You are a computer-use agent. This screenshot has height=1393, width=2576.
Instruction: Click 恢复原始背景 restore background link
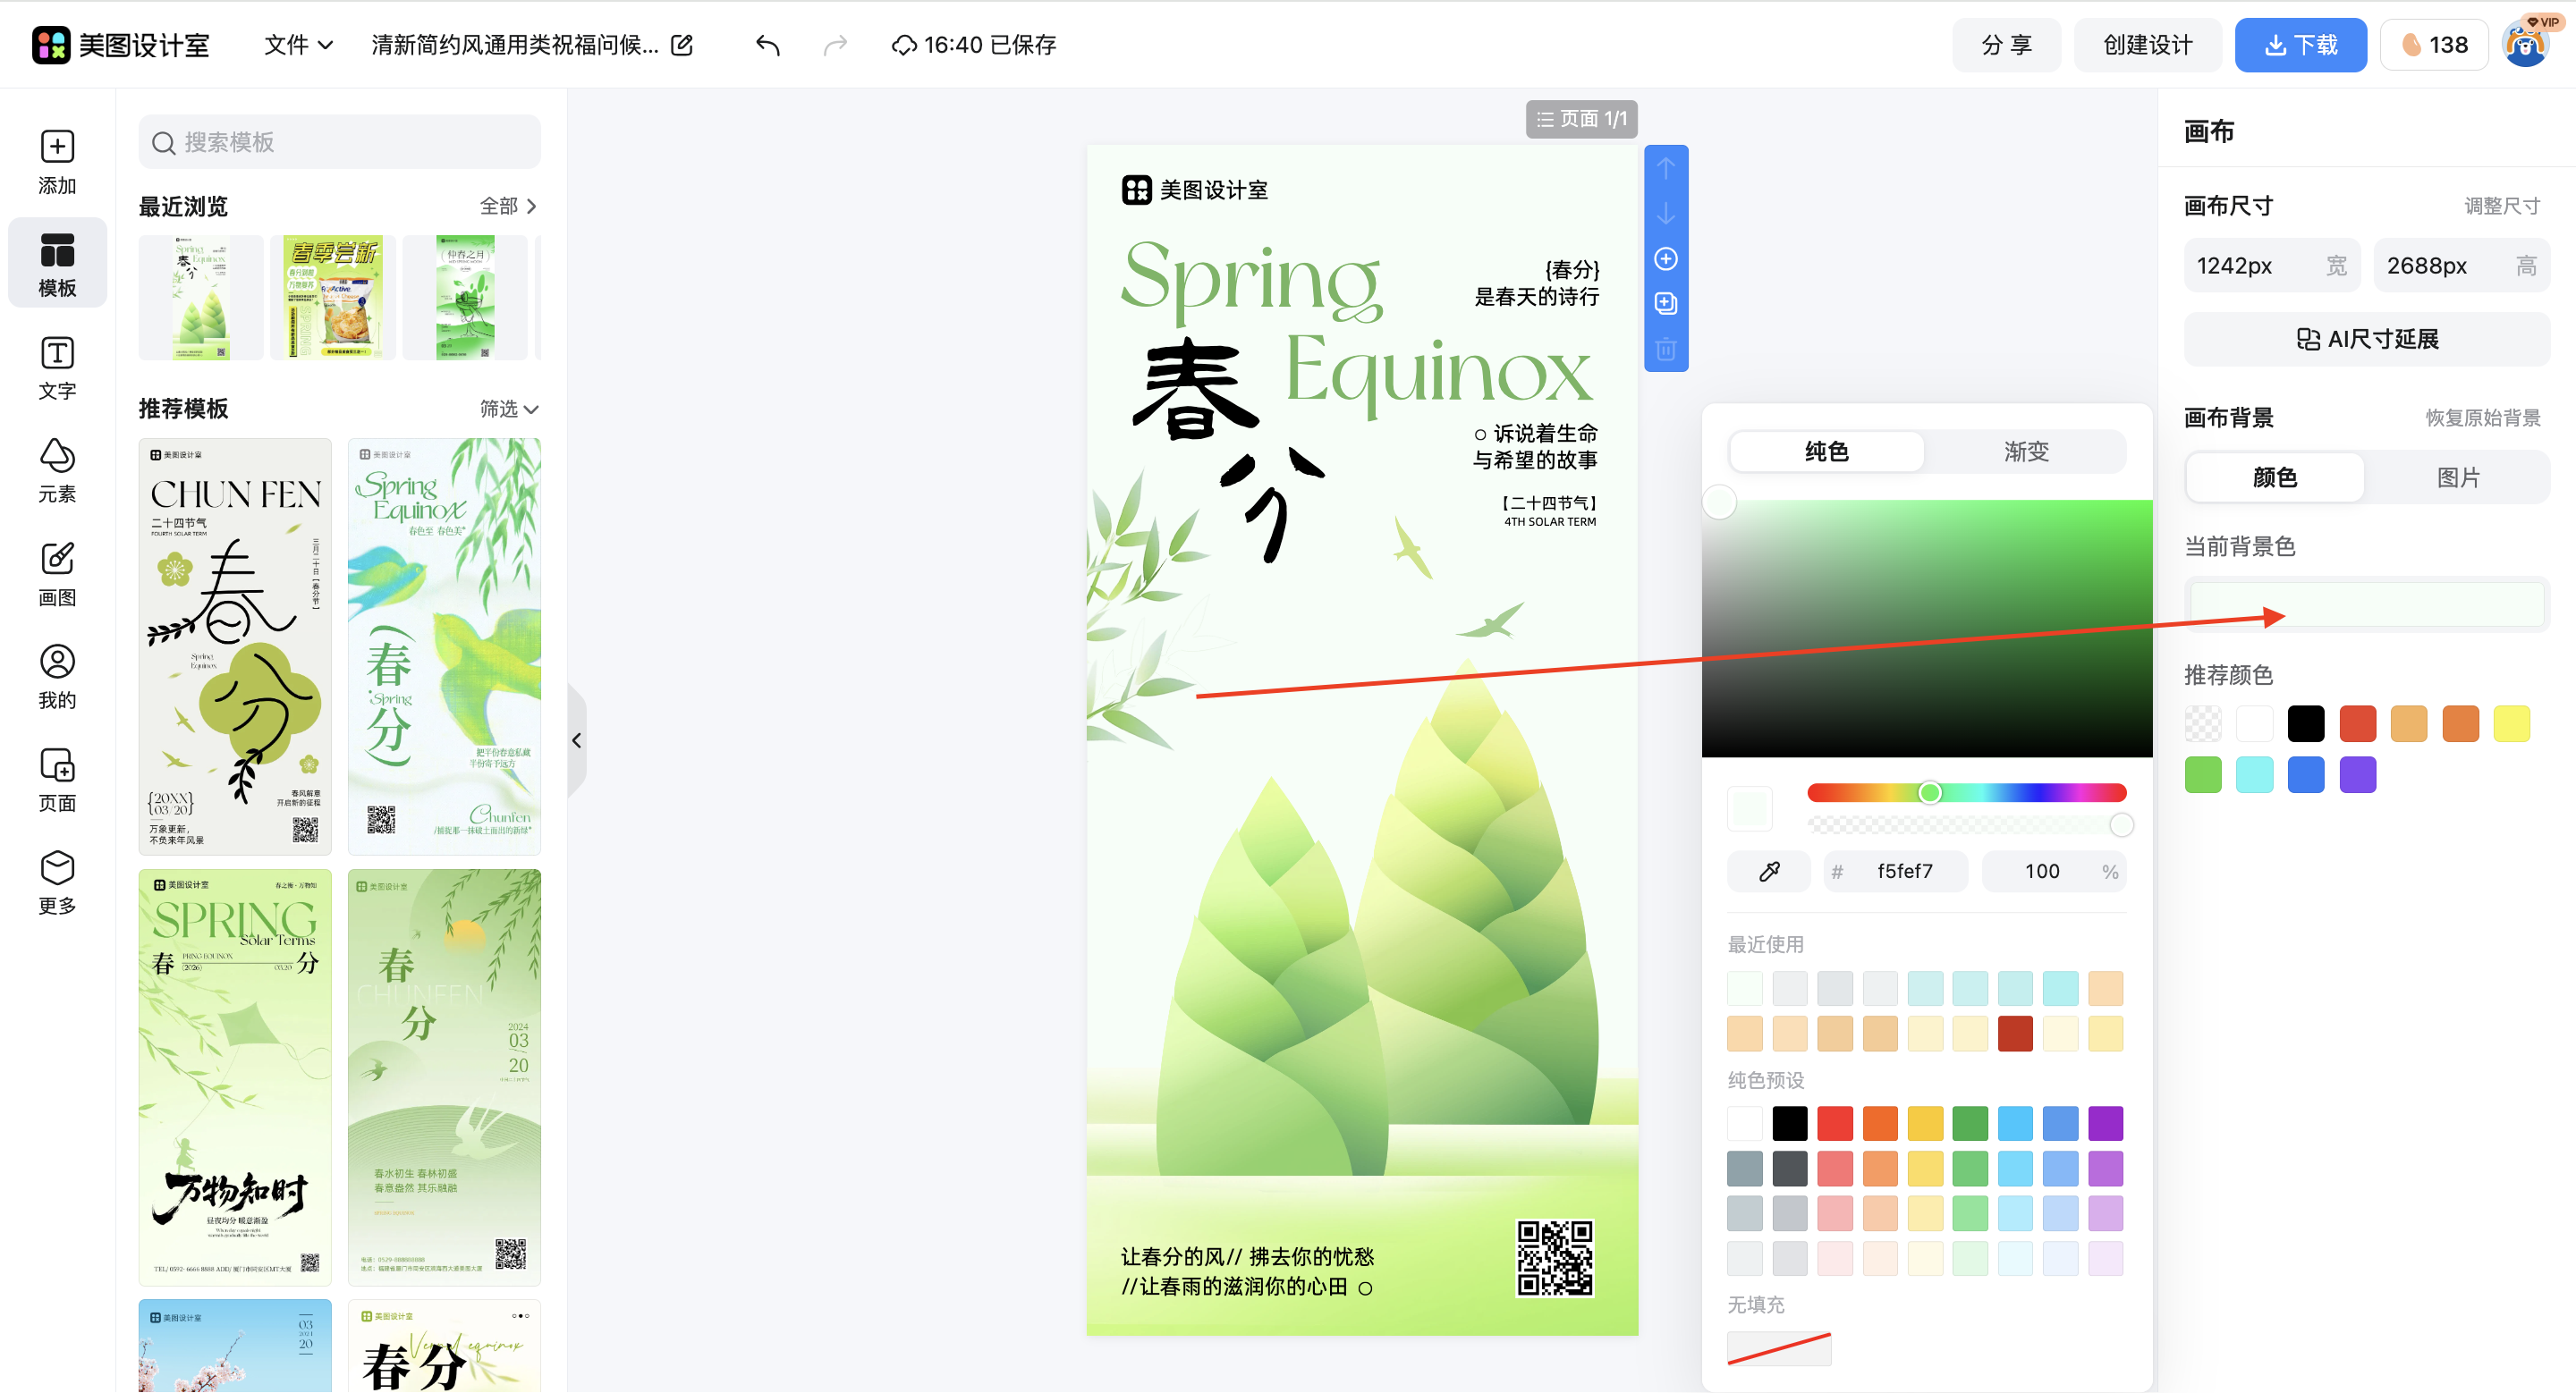point(2482,418)
